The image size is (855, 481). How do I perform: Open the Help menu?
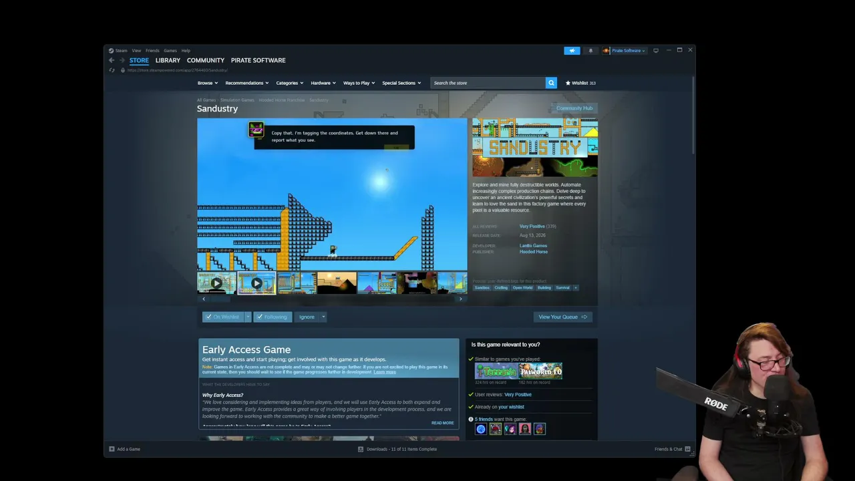(186, 51)
